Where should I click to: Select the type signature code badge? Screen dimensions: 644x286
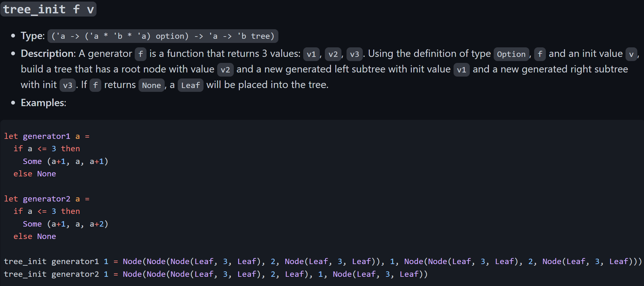(163, 36)
